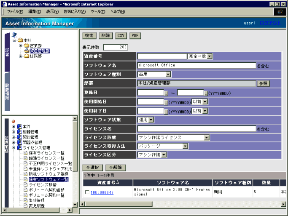Open calendar picker for 登録日 start date

point(166,93)
